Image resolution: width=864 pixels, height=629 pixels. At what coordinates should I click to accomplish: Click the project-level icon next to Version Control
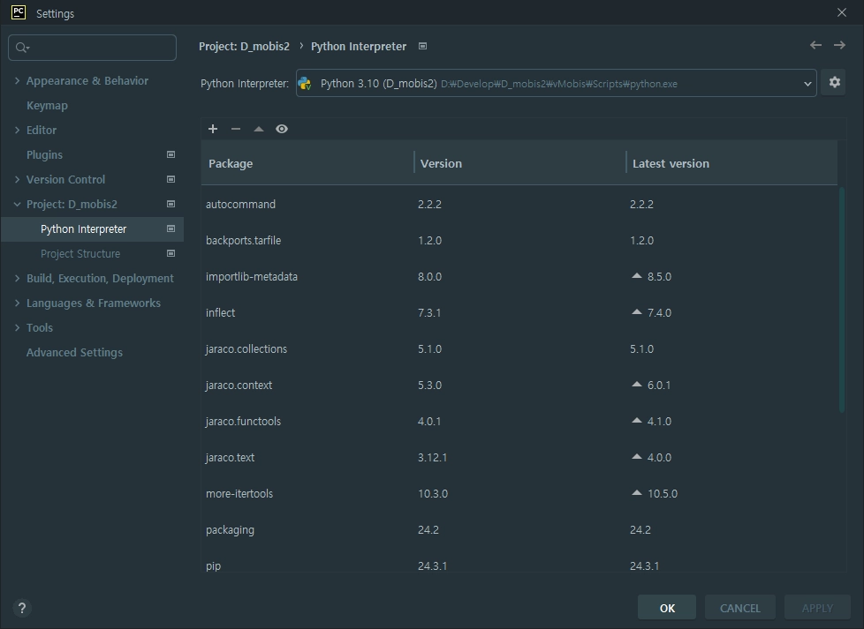click(x=171, y=179)
